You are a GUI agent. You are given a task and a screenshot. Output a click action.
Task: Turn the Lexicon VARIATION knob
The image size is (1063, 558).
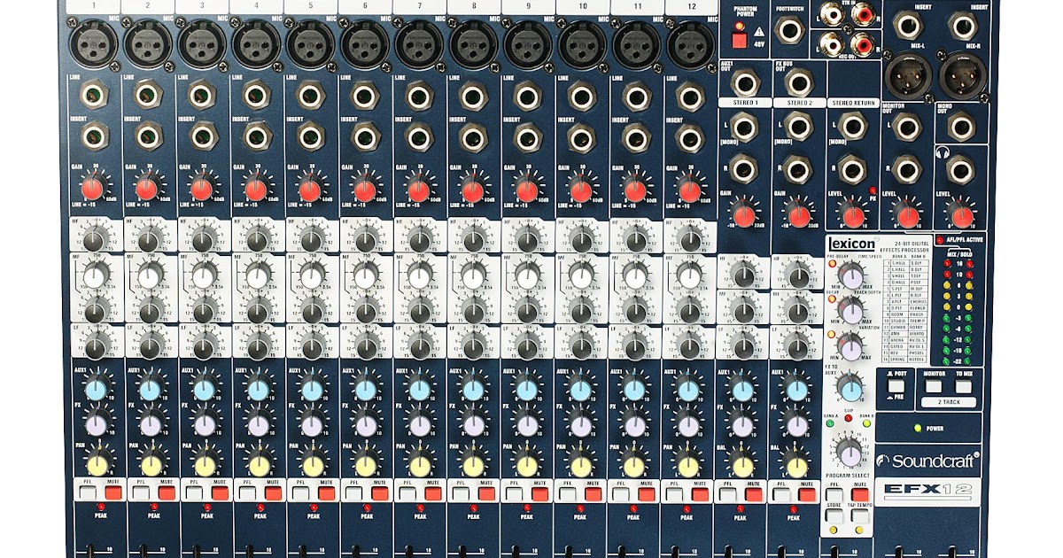click(850, 345)
